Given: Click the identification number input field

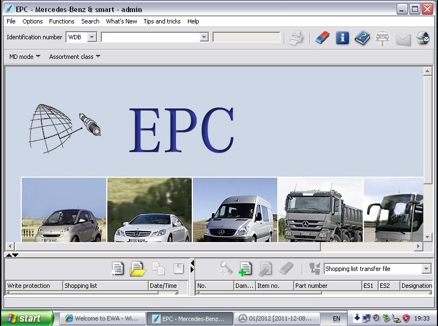Looking at the screenshot, I should [x=151, y=37].
